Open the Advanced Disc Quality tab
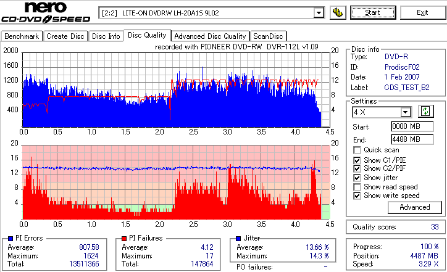447x272 pixels. [x=210, y=36]
